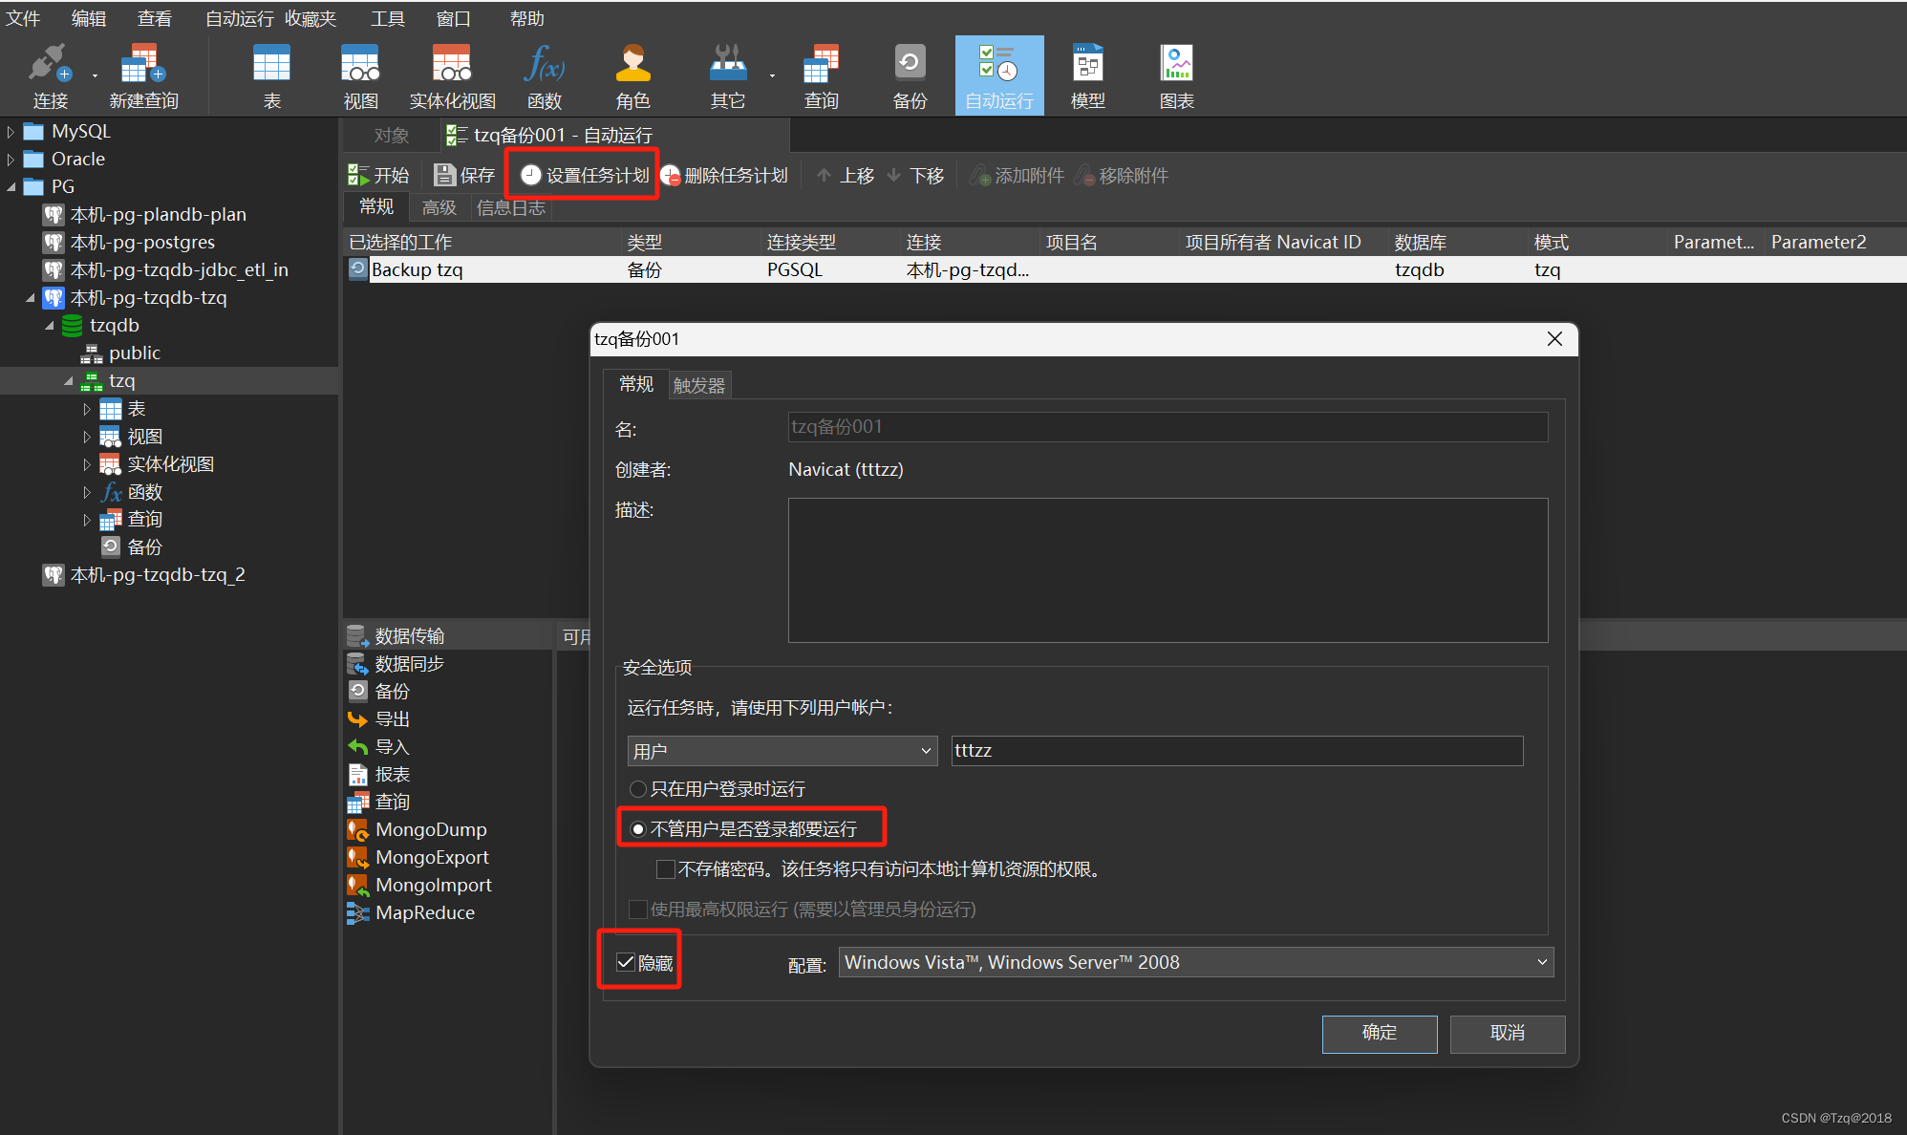Click 上移 move up button
Image resolution: width=1907 pixels, height=1135 pixels.
click(846, 175)
